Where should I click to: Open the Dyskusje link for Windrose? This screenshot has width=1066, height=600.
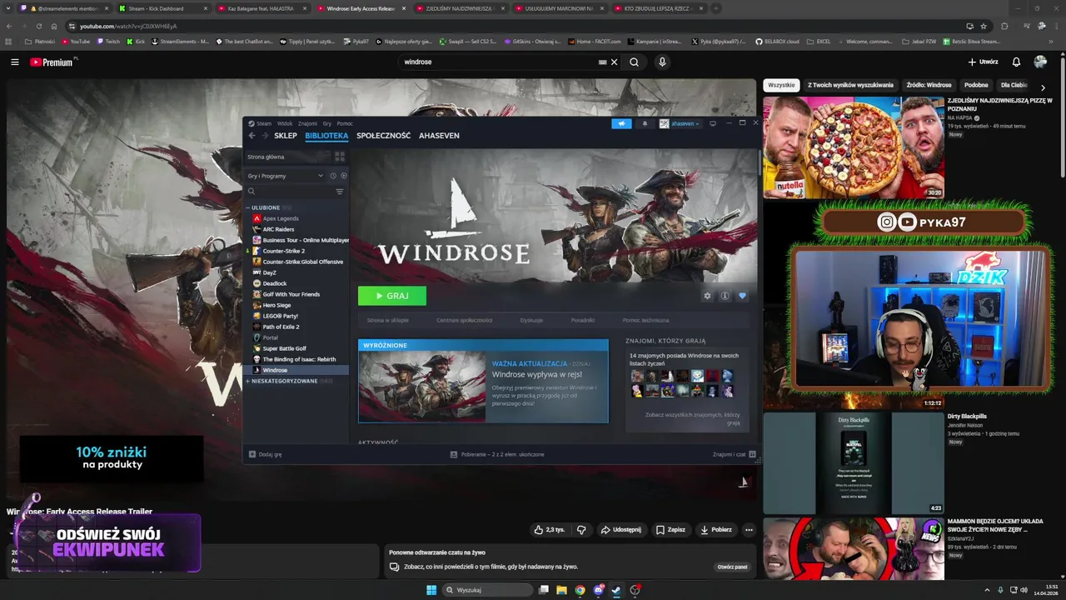531,320
